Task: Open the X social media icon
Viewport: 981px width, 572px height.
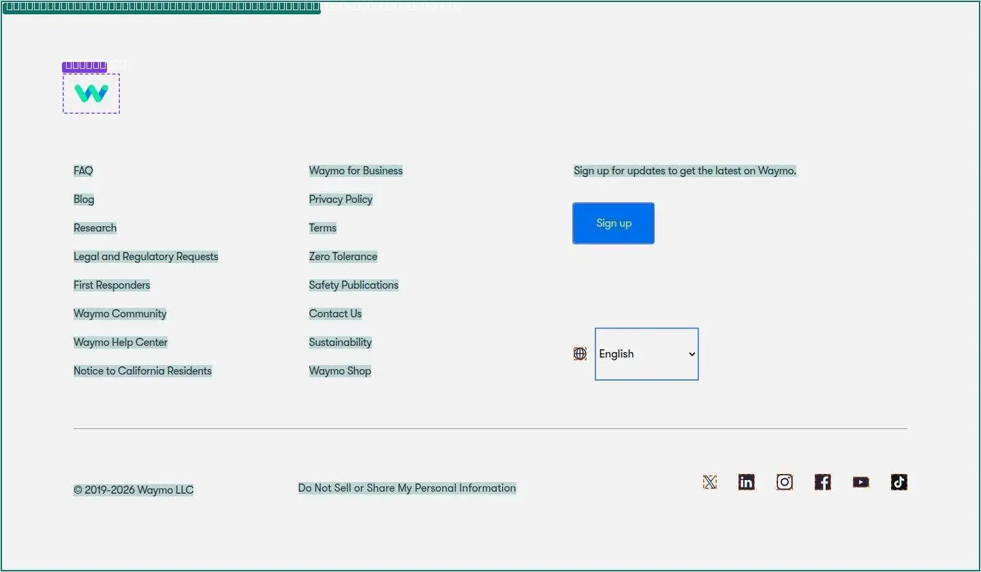Action: (x=710, y=482)
